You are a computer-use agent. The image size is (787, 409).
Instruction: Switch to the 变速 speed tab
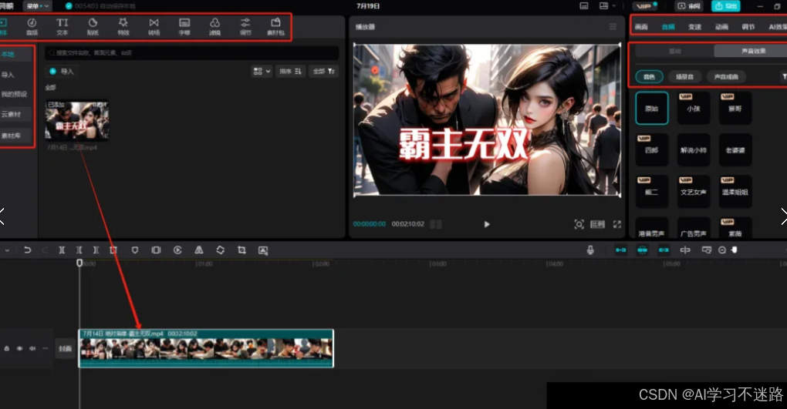[x=694, y=26]
